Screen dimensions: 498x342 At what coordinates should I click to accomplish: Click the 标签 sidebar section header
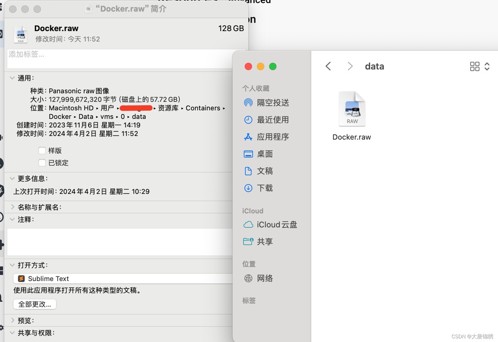point(249,301)
